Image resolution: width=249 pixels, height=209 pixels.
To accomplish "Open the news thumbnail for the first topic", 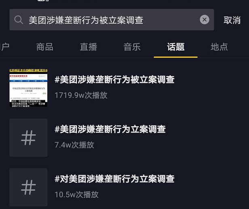I will click(28, 88).
